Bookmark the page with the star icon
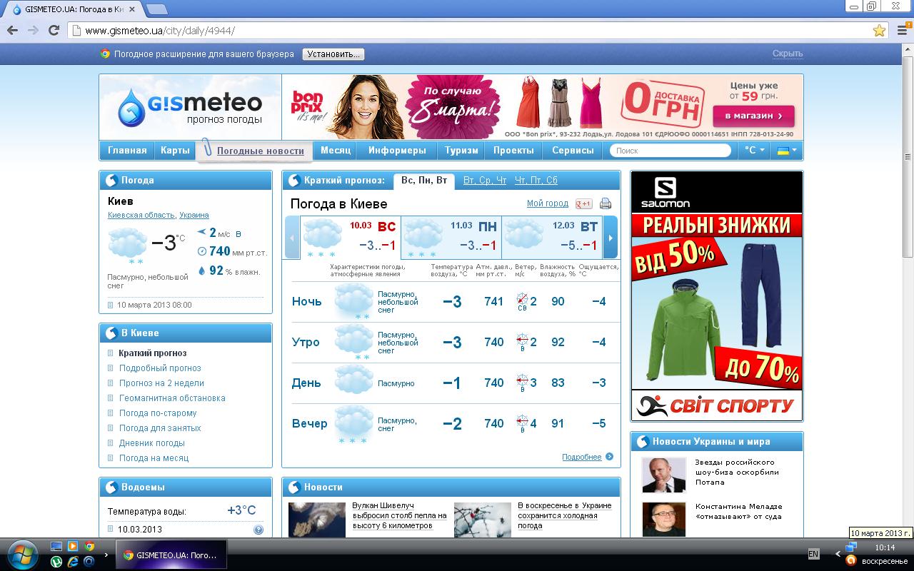This screenshot has height=571, width=914. (879, 31)
